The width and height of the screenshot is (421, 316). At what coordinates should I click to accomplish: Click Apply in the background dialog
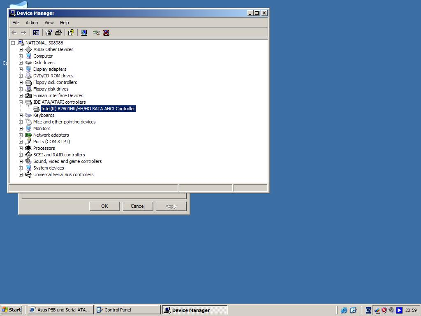click(171, 206)
